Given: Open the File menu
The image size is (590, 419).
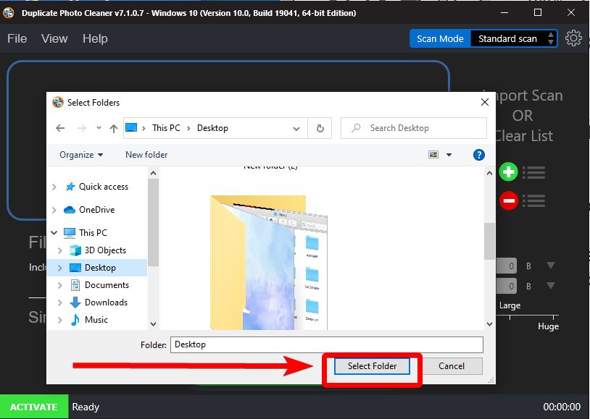Looking at the screenshot, I should click(x=17, y=38).
